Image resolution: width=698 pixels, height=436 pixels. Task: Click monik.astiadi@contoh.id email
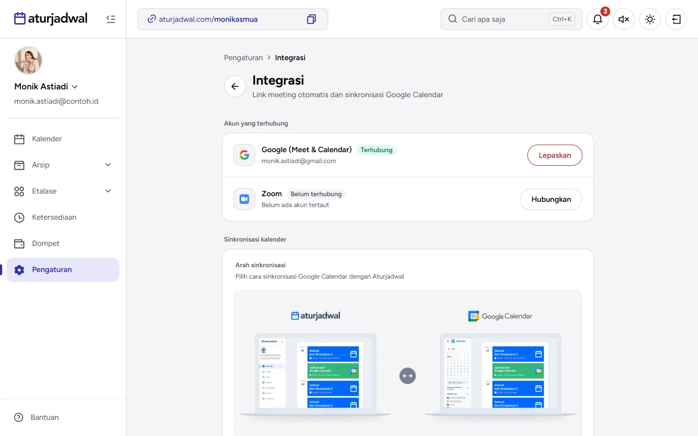click(x=56, y=101)
